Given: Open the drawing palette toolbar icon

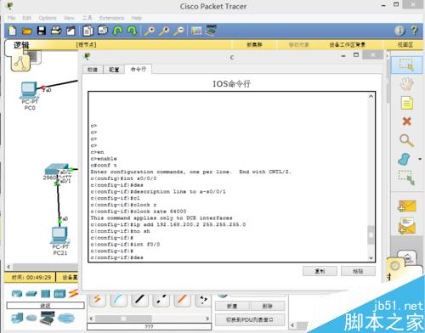Looking at the screenshot, I should (x=196, y=31).
